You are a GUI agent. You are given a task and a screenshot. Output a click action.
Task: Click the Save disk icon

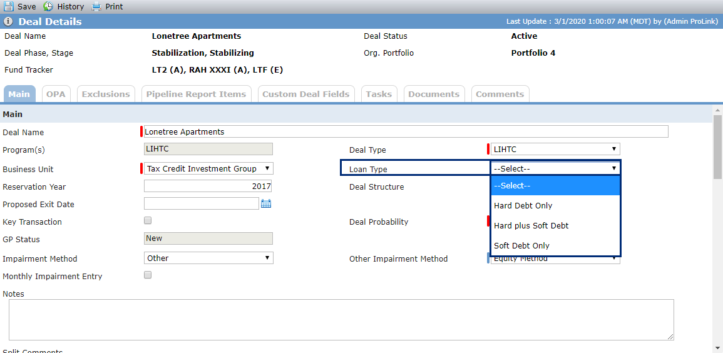click(x=9, y=6)
